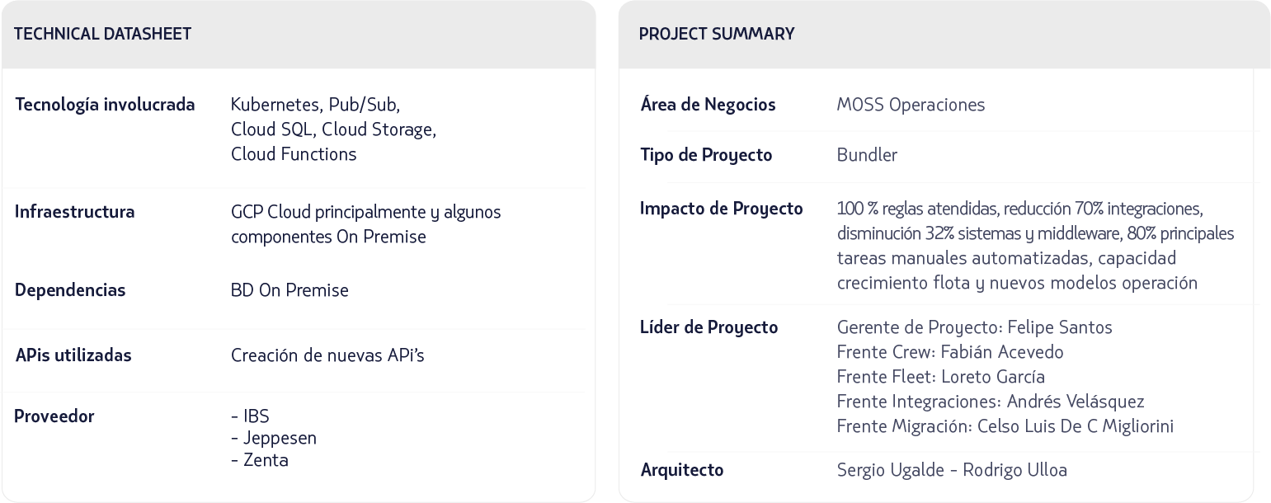Click Gerente de Proyecto Felipe Santos line
This screenshot has width=1271, height=503.
click(974, 327)
